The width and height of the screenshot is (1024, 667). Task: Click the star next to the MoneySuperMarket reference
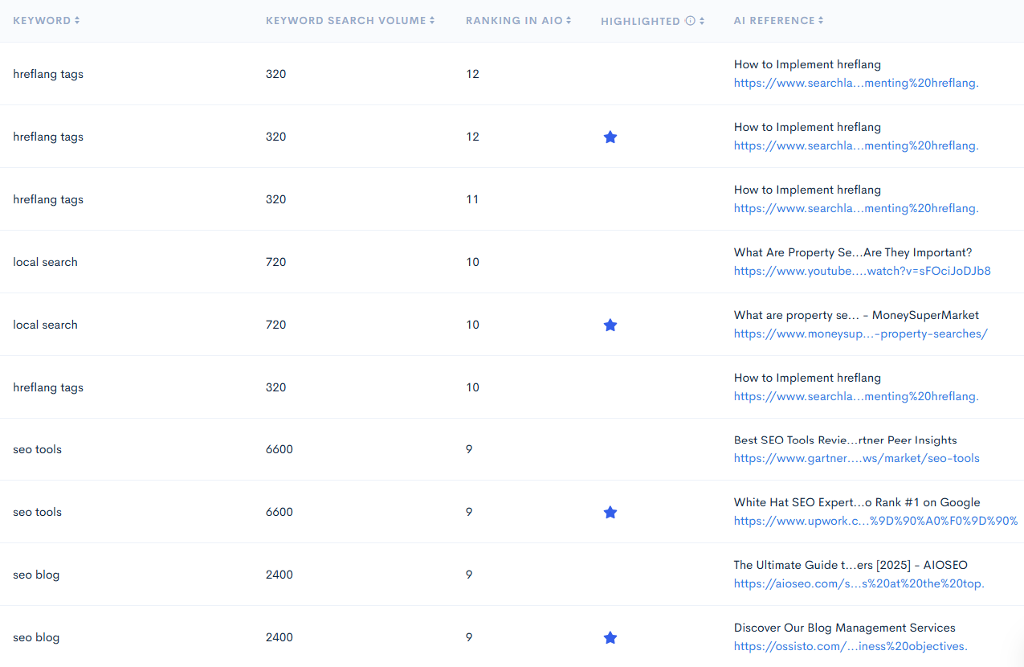pos(610,325)
